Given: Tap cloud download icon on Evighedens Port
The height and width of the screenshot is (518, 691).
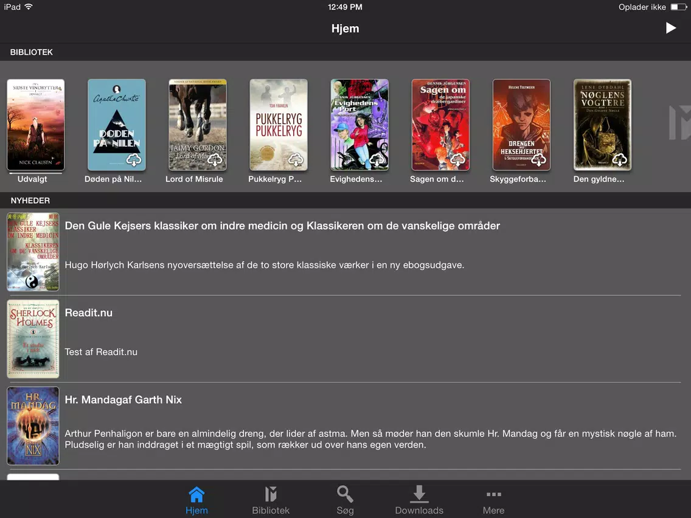Looking at the screenshot, I should point(377,159).
